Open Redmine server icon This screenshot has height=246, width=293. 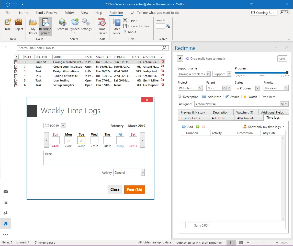click(62, 24)
